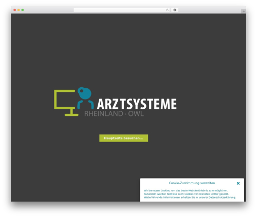Click the yellow minimize window dot

tap(19, 10)
